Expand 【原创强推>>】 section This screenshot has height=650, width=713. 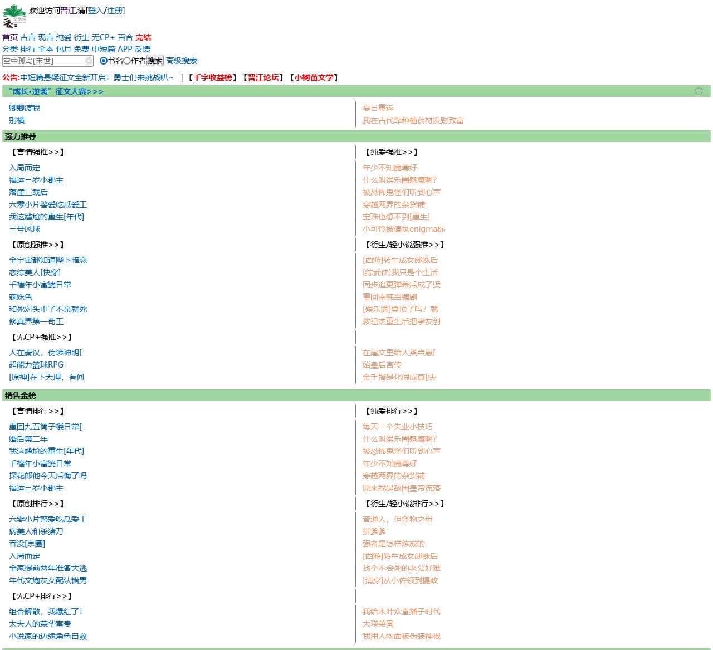click(x=38, y=245)
